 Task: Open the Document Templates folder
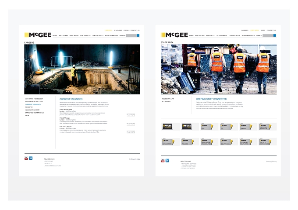point(246,142)
